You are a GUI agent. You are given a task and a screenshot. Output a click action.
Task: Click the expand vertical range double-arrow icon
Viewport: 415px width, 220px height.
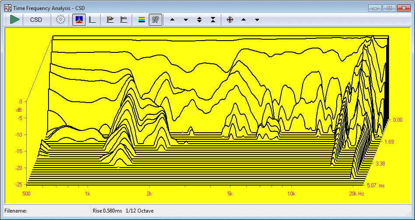coord(199,20)
